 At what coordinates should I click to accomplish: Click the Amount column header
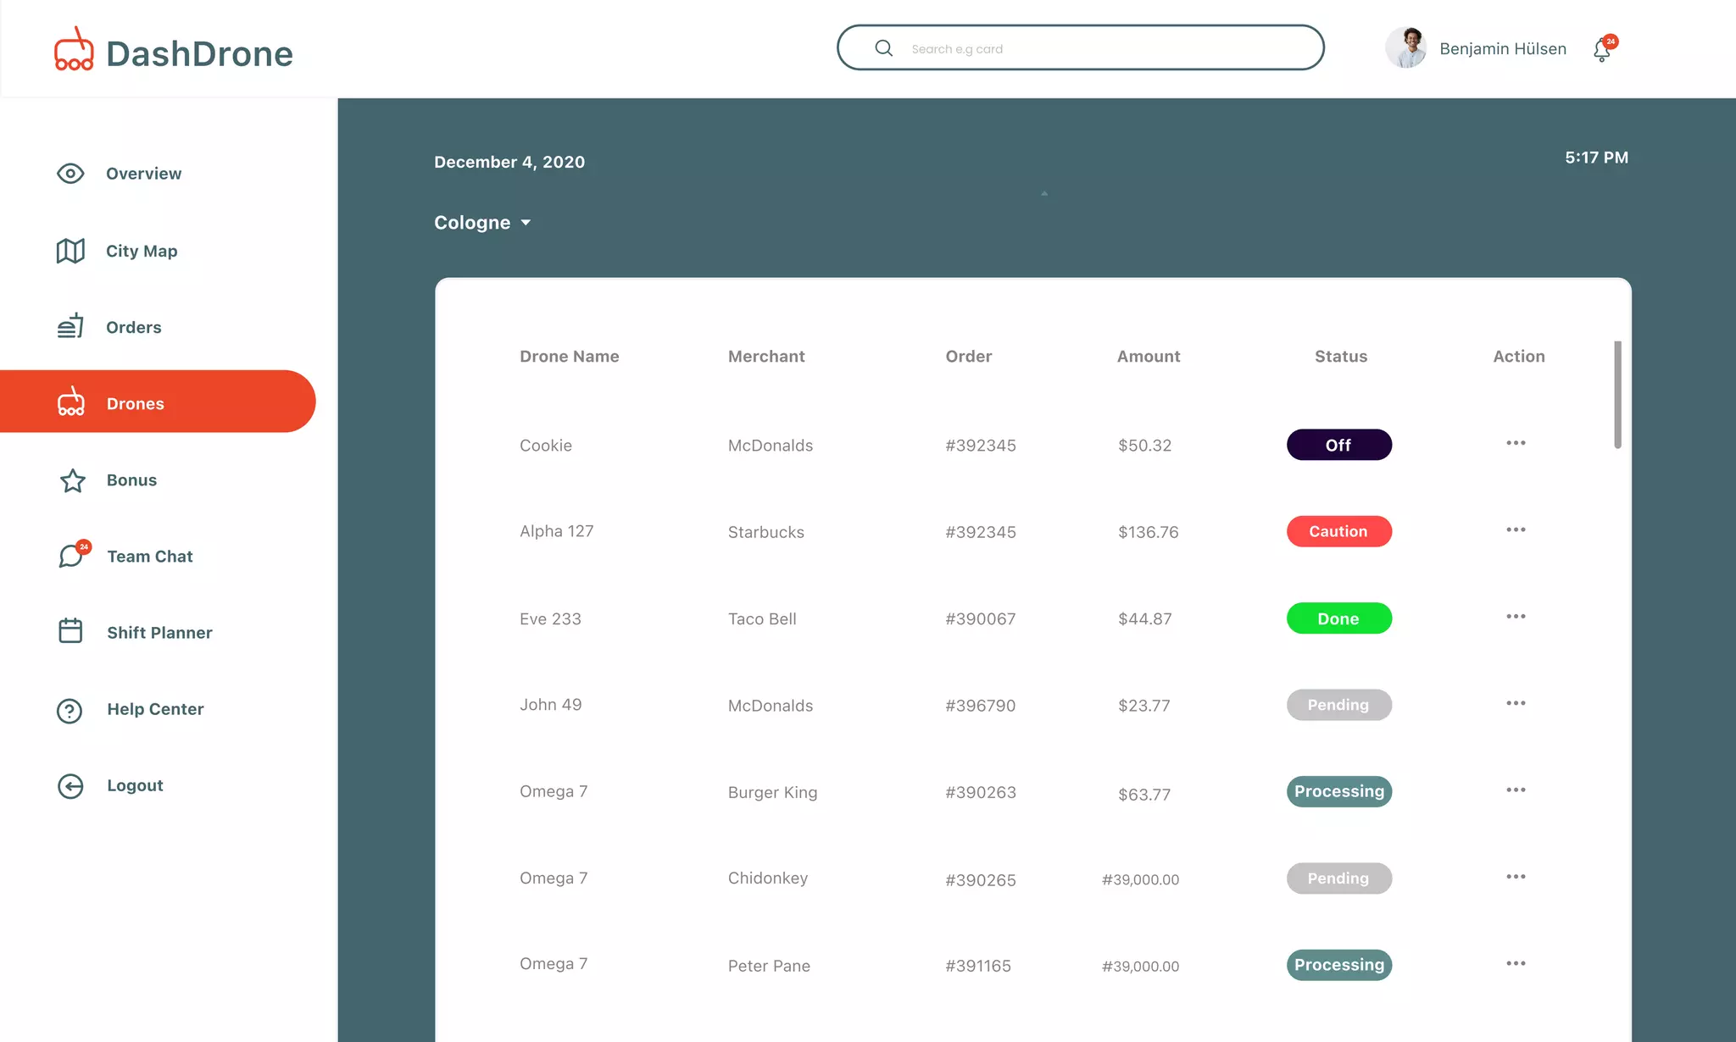tap(1149, 357)
